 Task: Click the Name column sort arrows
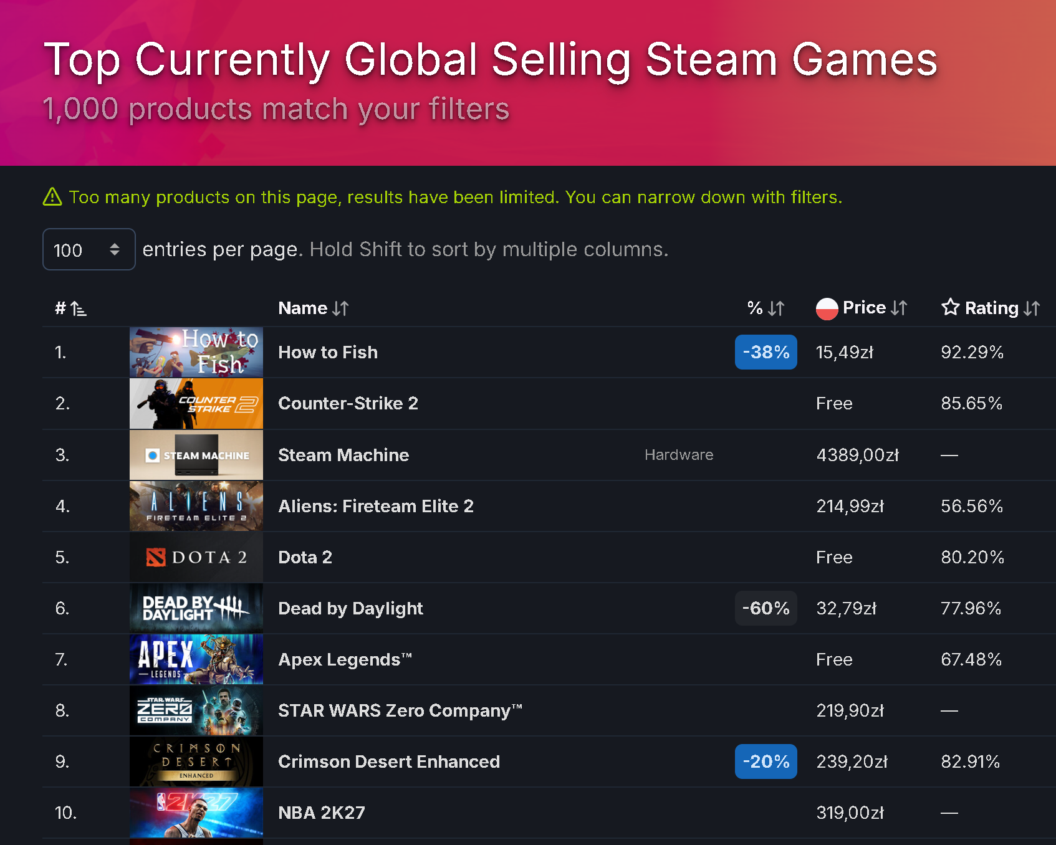point(340,308)
